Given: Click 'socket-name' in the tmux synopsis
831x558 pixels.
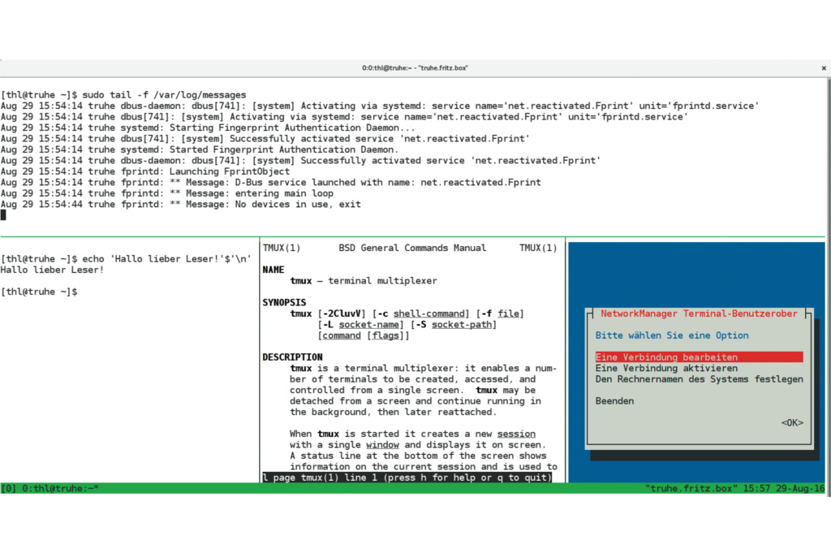Looking at the screenshot, I should pyautogui.click(x=372, y=325).
